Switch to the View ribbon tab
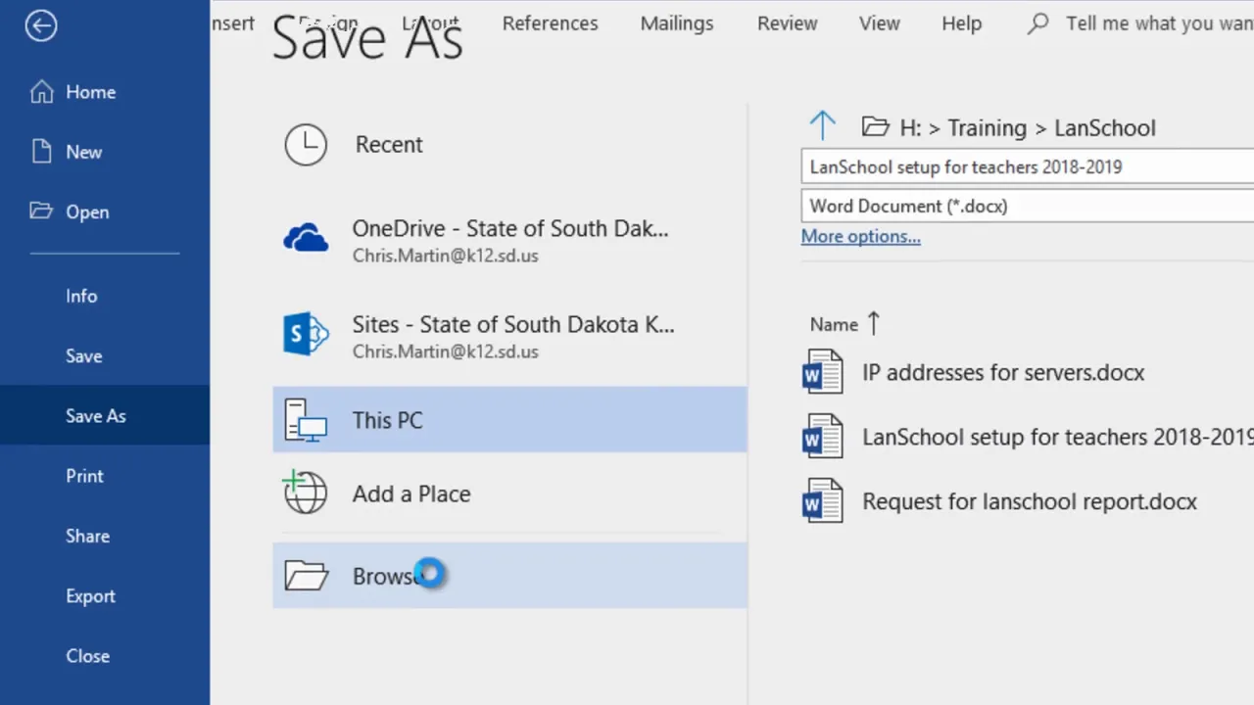This screenshot has height=705, width=1254. pos(879,23)
